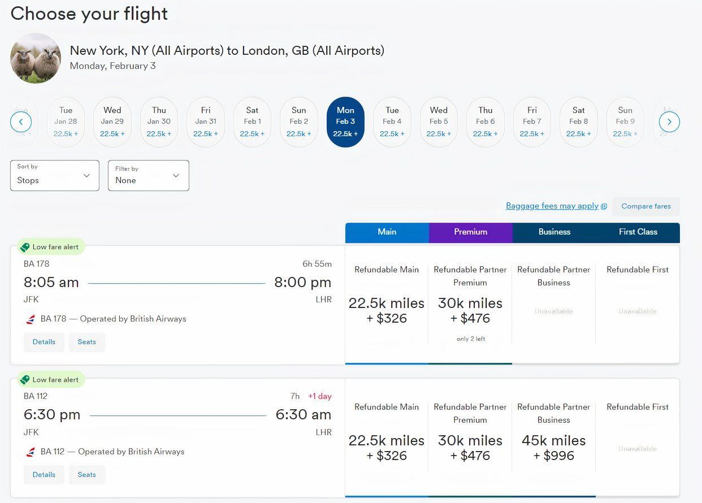Choose the Fri Jan 31 date
The height and width of the screenshot is (503, 702).
click(206, 122)
